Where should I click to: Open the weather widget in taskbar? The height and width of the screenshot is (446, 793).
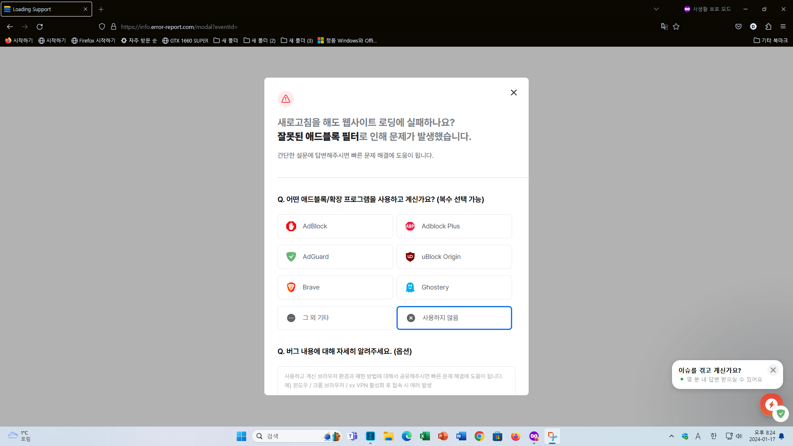pyautogui.click(x=19, y=436)
